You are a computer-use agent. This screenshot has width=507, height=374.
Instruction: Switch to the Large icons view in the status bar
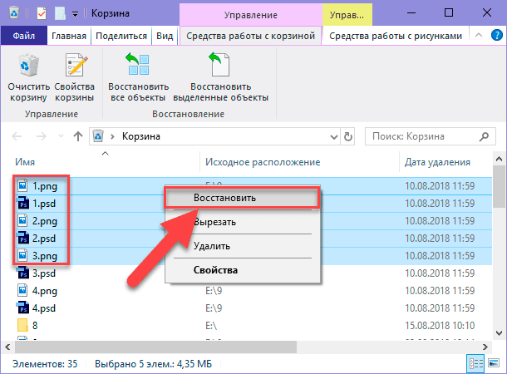[492, 364]
